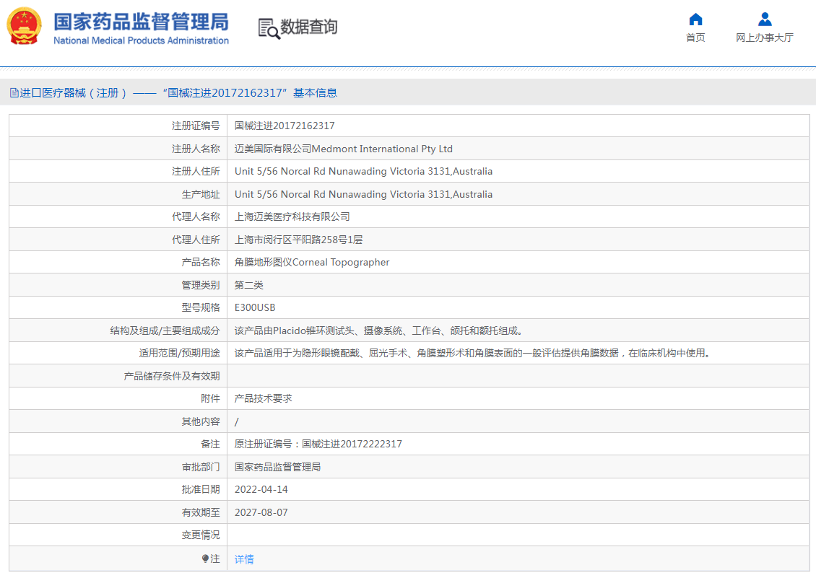Click the bulb icon beside 注
This screenshot has height=578, width=816.
pos(205,559)
